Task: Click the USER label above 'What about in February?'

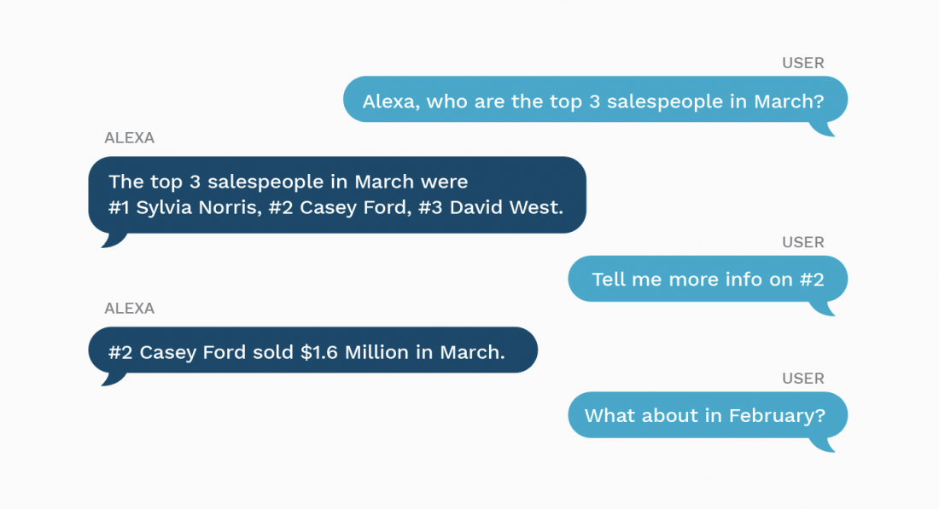Action: 803,379
